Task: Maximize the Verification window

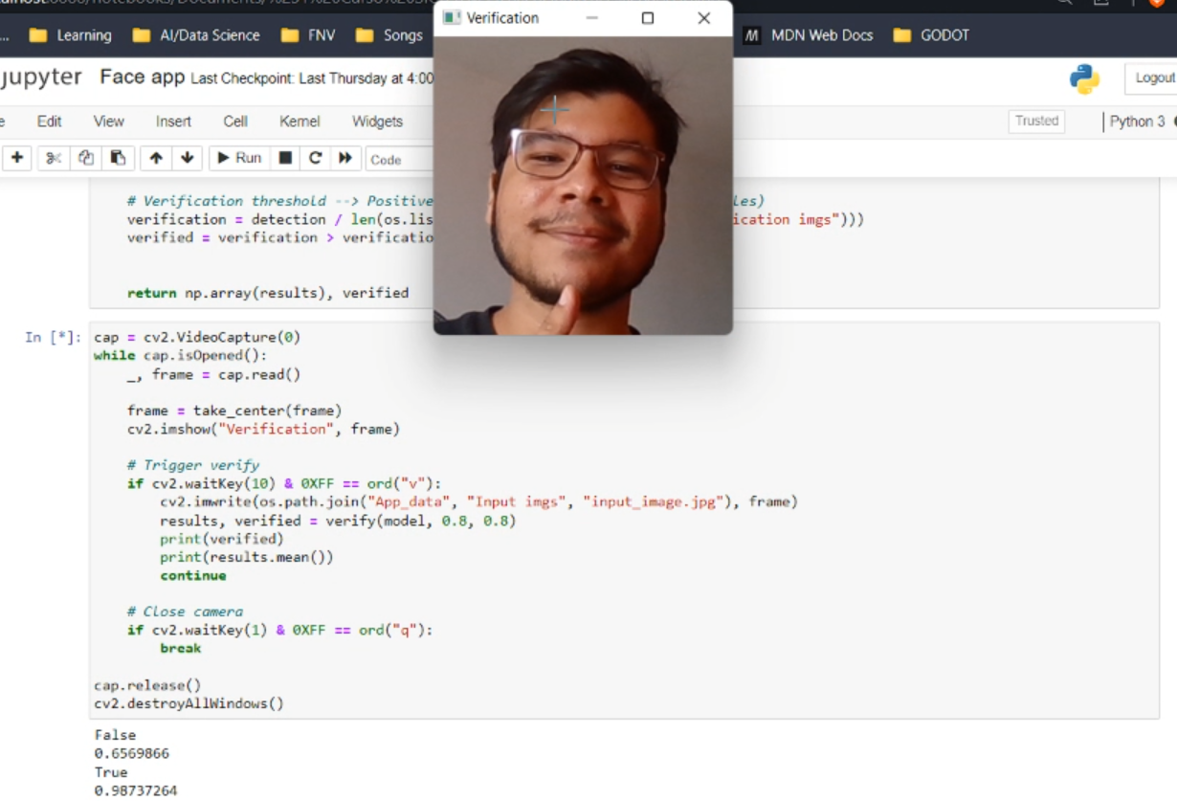Action: tap(648, 18)
